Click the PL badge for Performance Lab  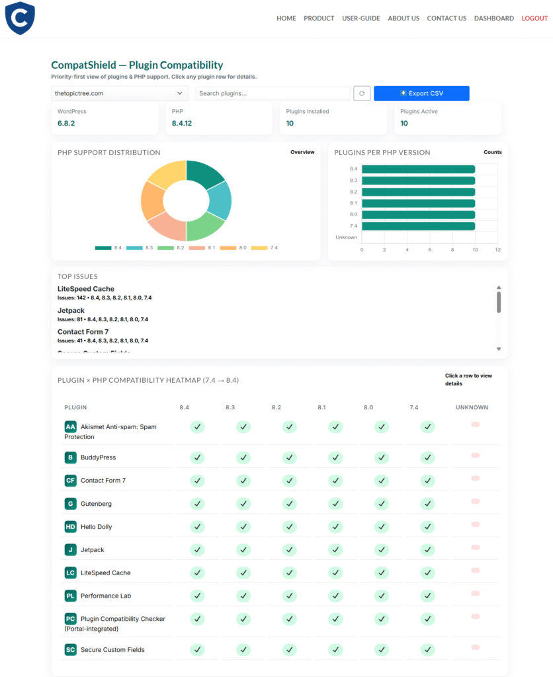pos(70,596)
